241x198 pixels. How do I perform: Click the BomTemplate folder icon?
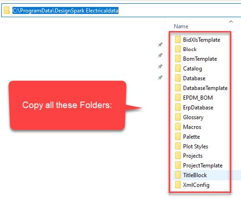click(178, 58)
